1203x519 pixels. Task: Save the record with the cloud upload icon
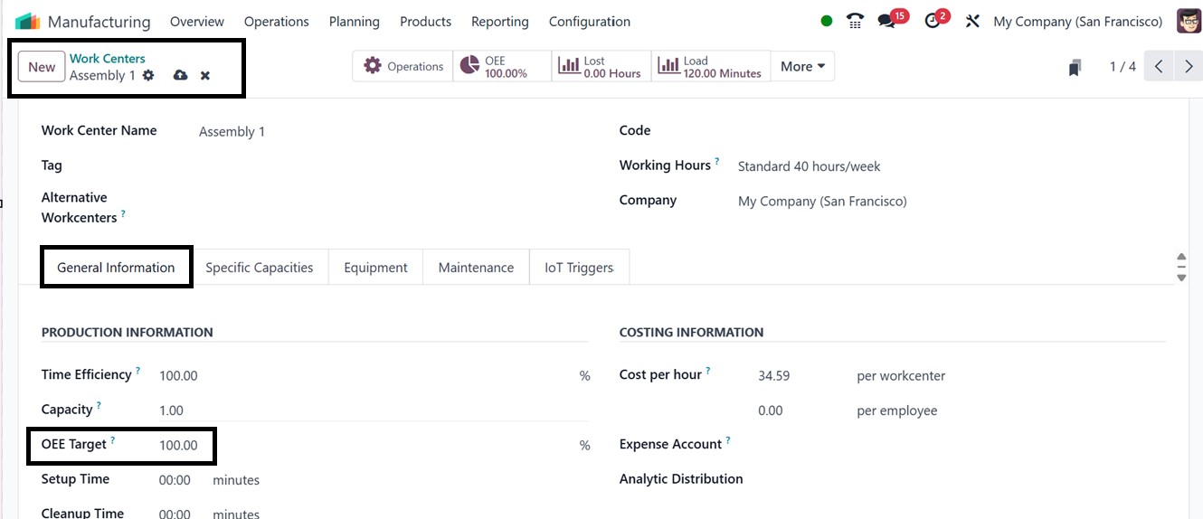pos(180,75)
